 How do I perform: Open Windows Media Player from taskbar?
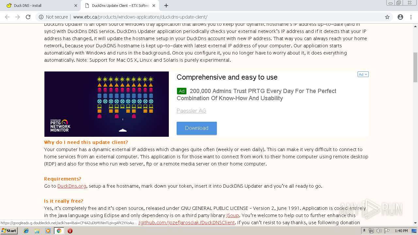pyautogui.click(x=48, y=231)
